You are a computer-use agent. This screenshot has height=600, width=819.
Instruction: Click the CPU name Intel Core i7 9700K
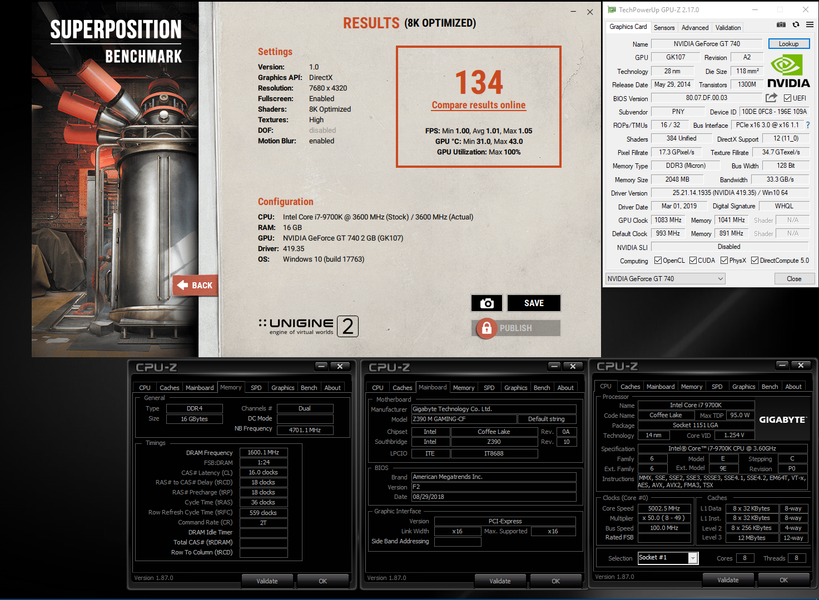click(696, 405)
